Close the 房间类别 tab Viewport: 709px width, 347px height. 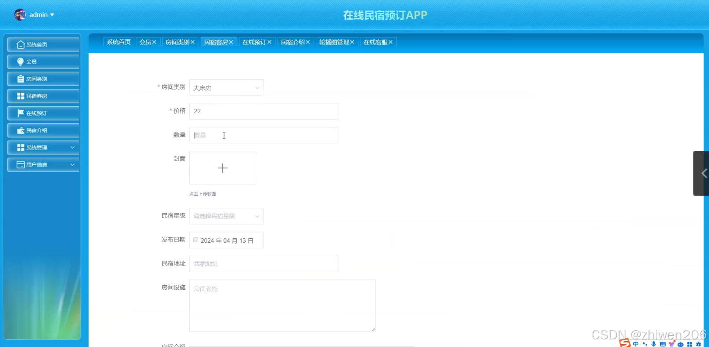[193, 42]
